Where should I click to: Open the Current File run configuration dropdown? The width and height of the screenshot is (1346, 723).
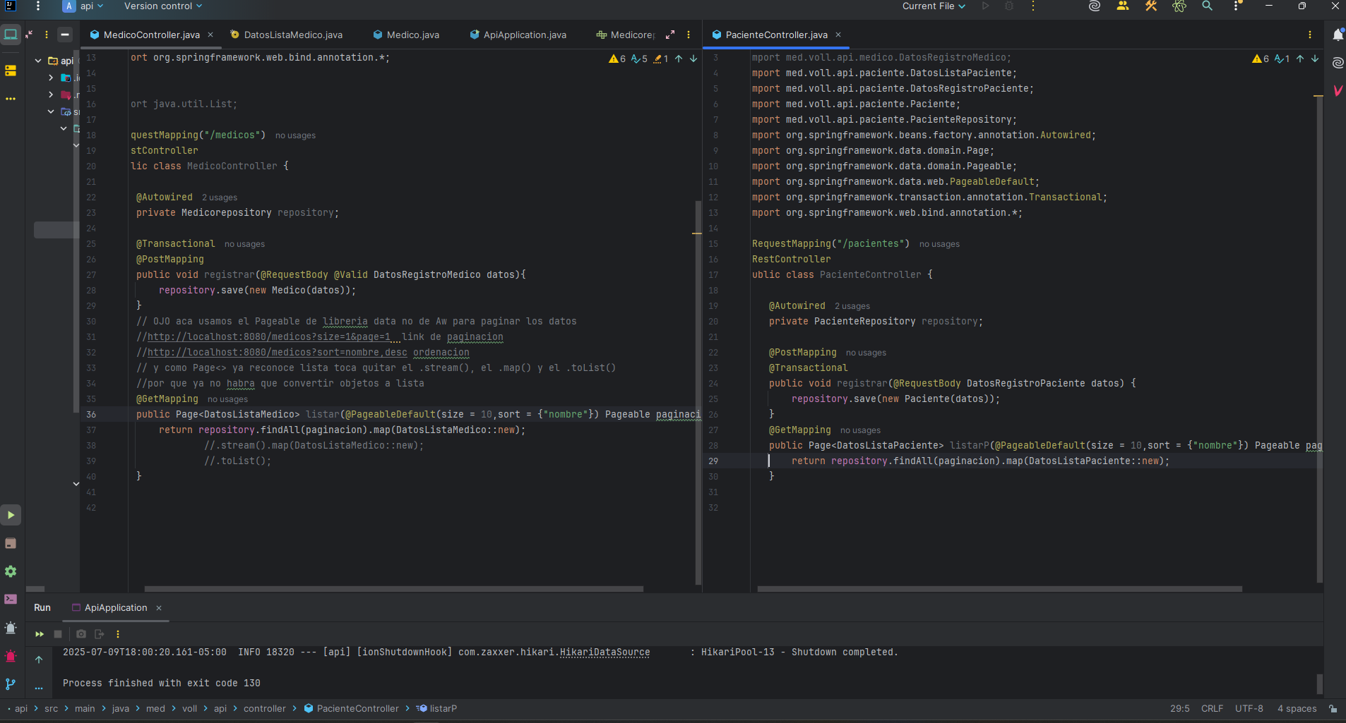click(x=934, y=6)
